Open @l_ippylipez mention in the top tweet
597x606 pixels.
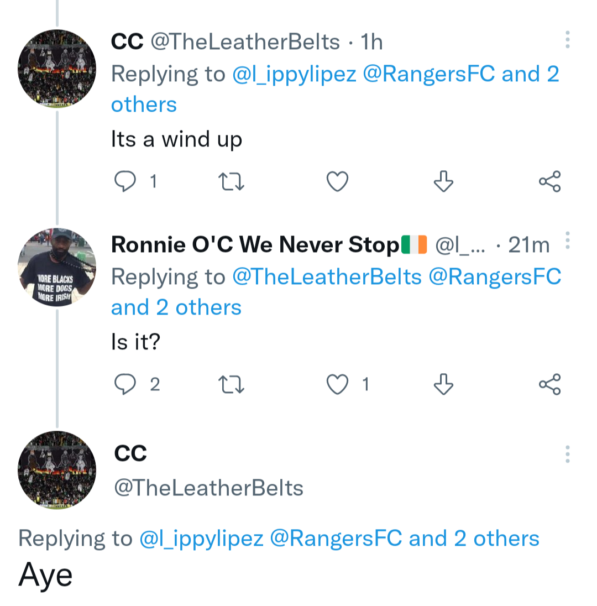pos(295,74)
